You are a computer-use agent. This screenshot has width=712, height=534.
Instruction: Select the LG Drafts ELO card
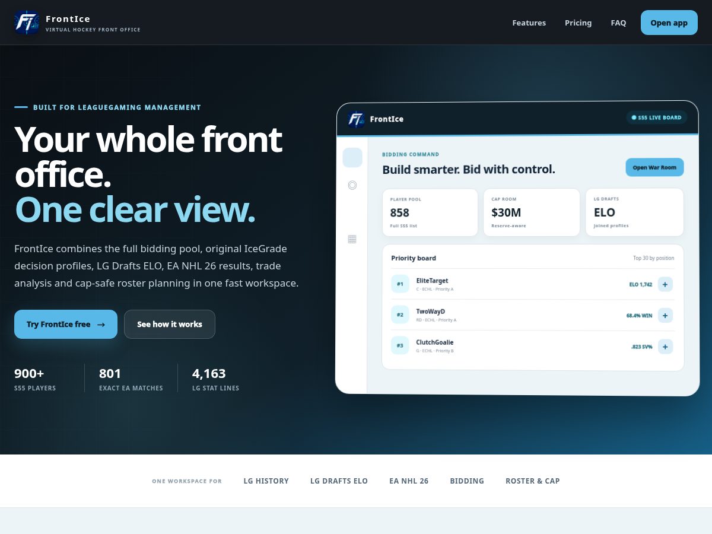tap(634, 212)
